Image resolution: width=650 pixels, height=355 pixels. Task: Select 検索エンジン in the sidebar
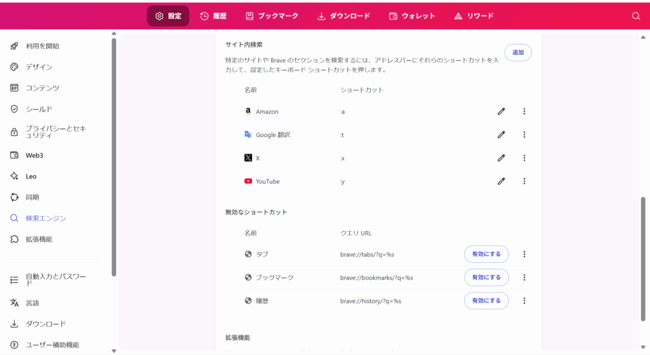[45, 218]
